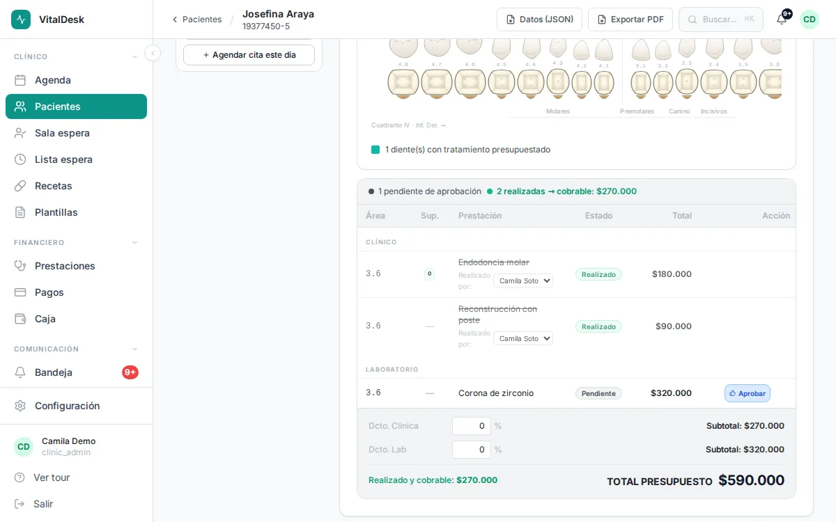Select tooth 4.7 occlusal diagram
This screenshot has width=836, height=522.
pos(437,83)
